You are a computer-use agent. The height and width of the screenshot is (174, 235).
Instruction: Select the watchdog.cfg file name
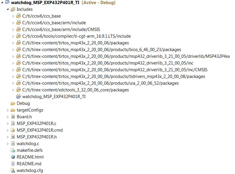[x=30, y=170]
